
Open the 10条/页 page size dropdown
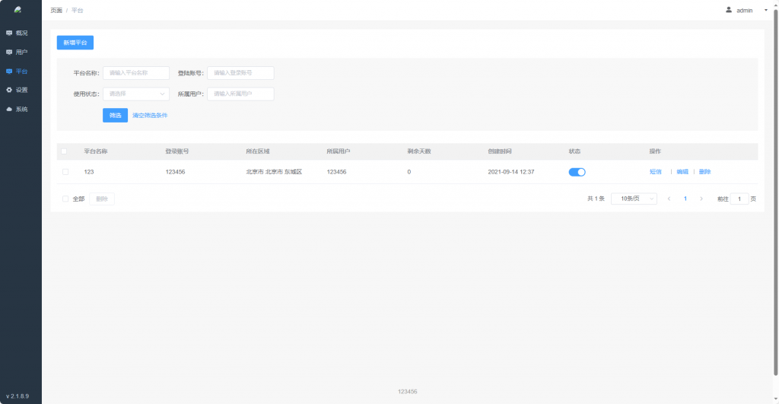634,199
